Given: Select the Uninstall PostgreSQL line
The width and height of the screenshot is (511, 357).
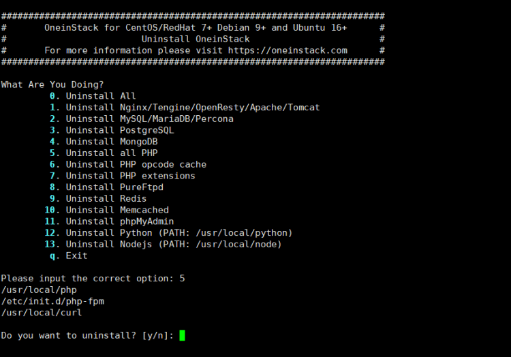Looking at the screenshot, I should tap(112, 130).
